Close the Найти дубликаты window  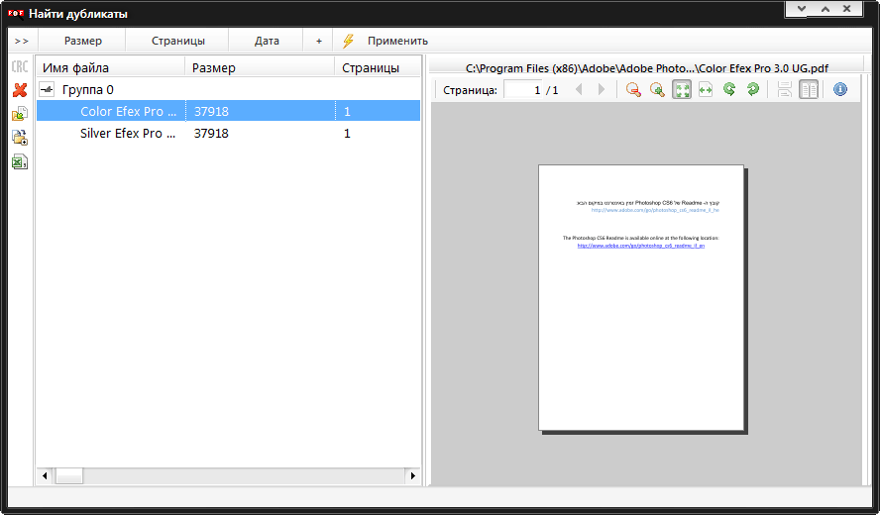pos(847,8)
